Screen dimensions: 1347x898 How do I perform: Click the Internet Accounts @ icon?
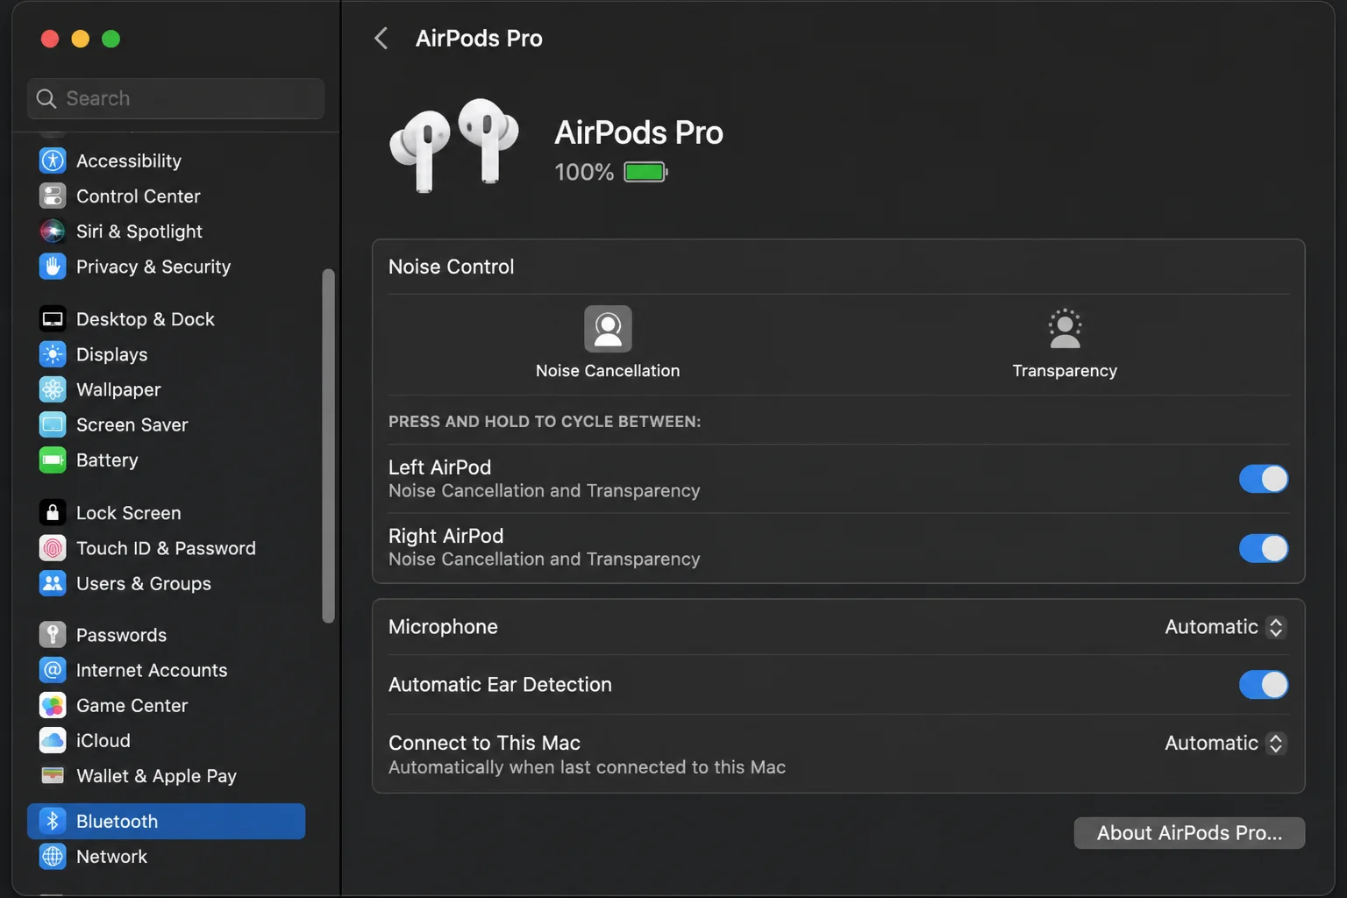53,670
